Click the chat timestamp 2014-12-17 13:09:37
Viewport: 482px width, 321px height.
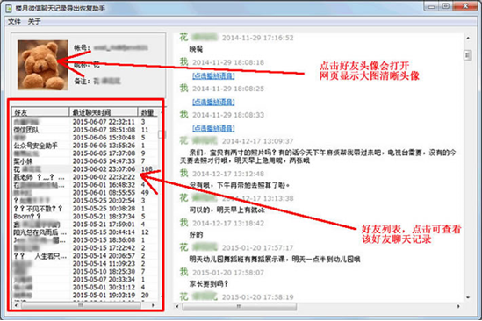pos(257,141)
